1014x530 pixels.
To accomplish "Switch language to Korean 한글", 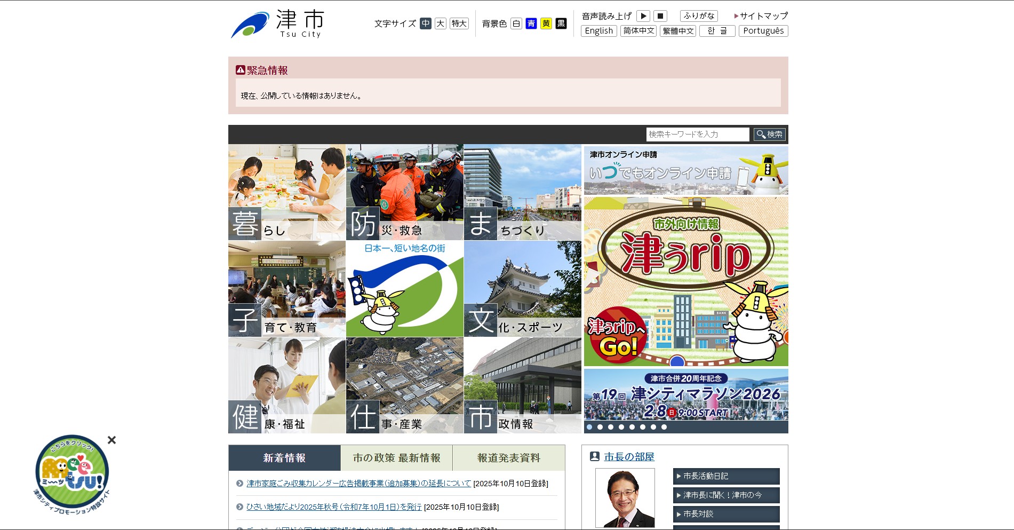I will point(717,31).
